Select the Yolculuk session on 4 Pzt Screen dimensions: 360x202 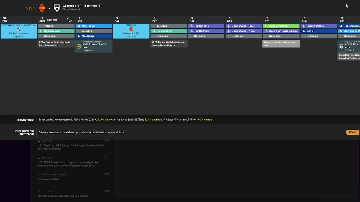169,26
